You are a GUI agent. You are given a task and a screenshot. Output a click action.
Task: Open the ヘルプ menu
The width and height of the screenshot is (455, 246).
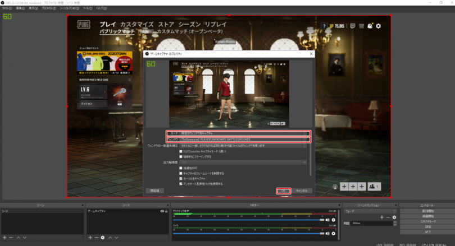click(x=101, y=8)
